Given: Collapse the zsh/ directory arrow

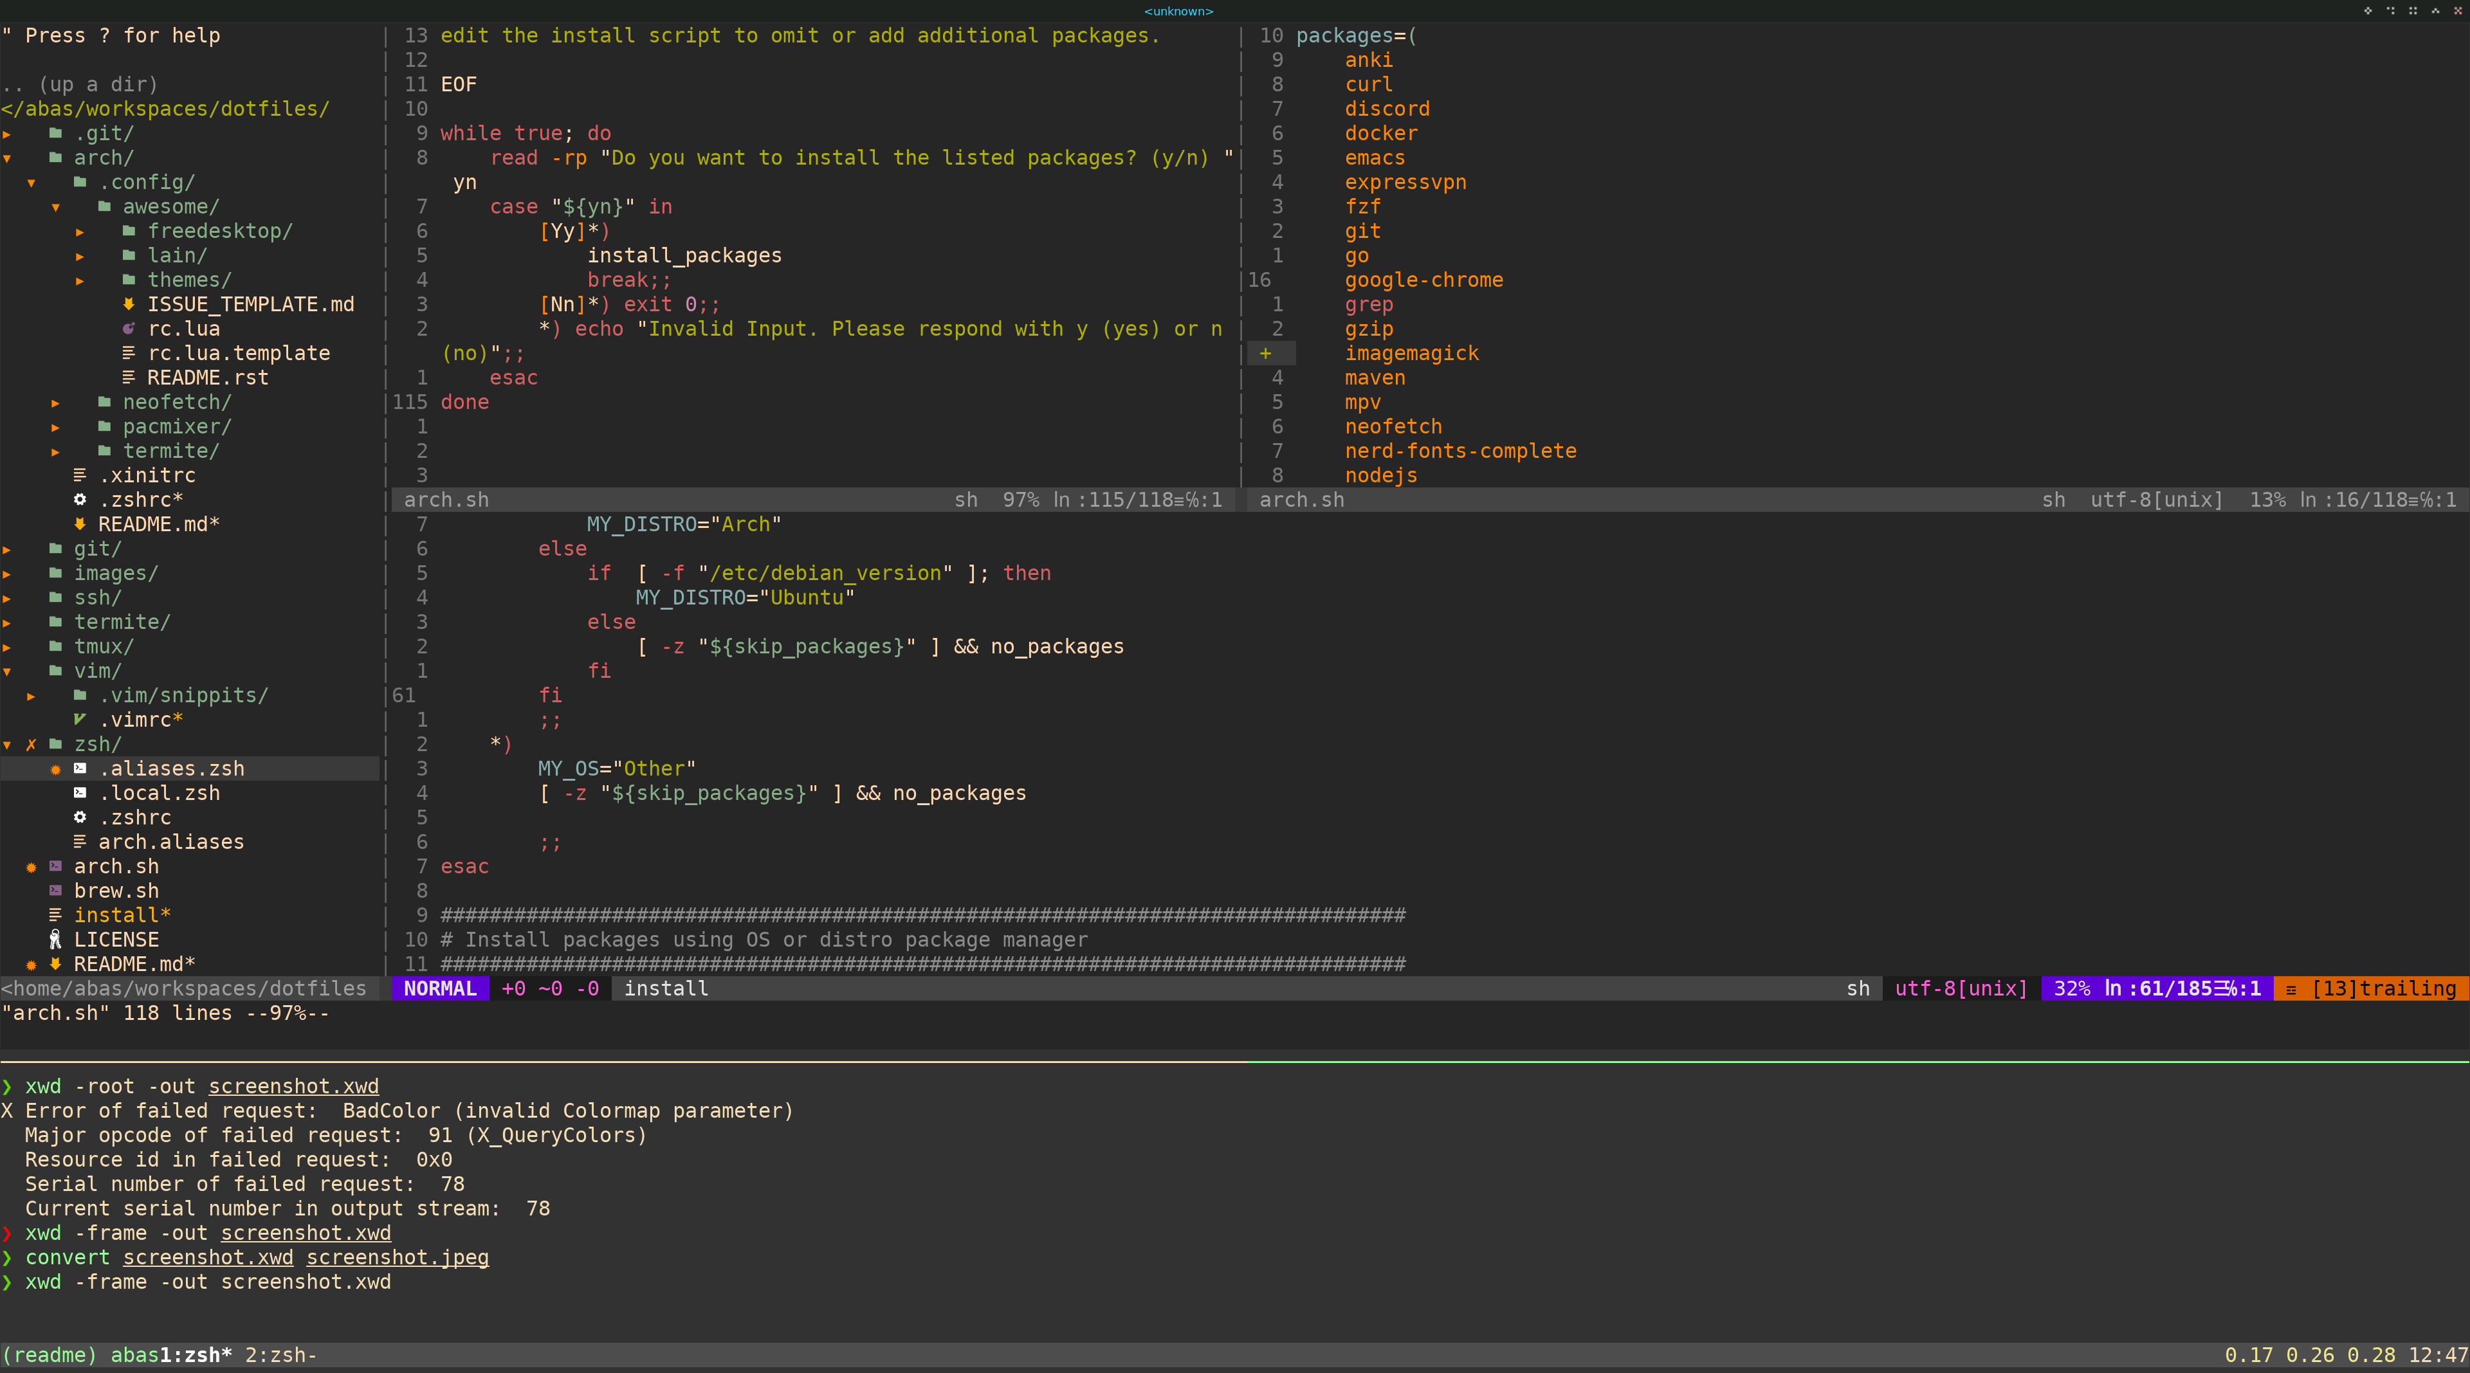Looking at the screenshot, I should click(x=8, y=744).
